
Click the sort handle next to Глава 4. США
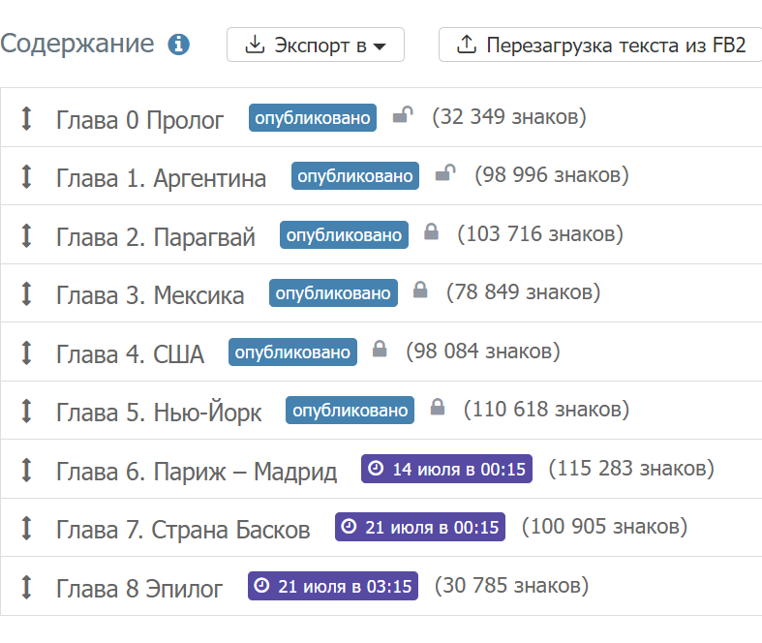click(x=27, y=352)
